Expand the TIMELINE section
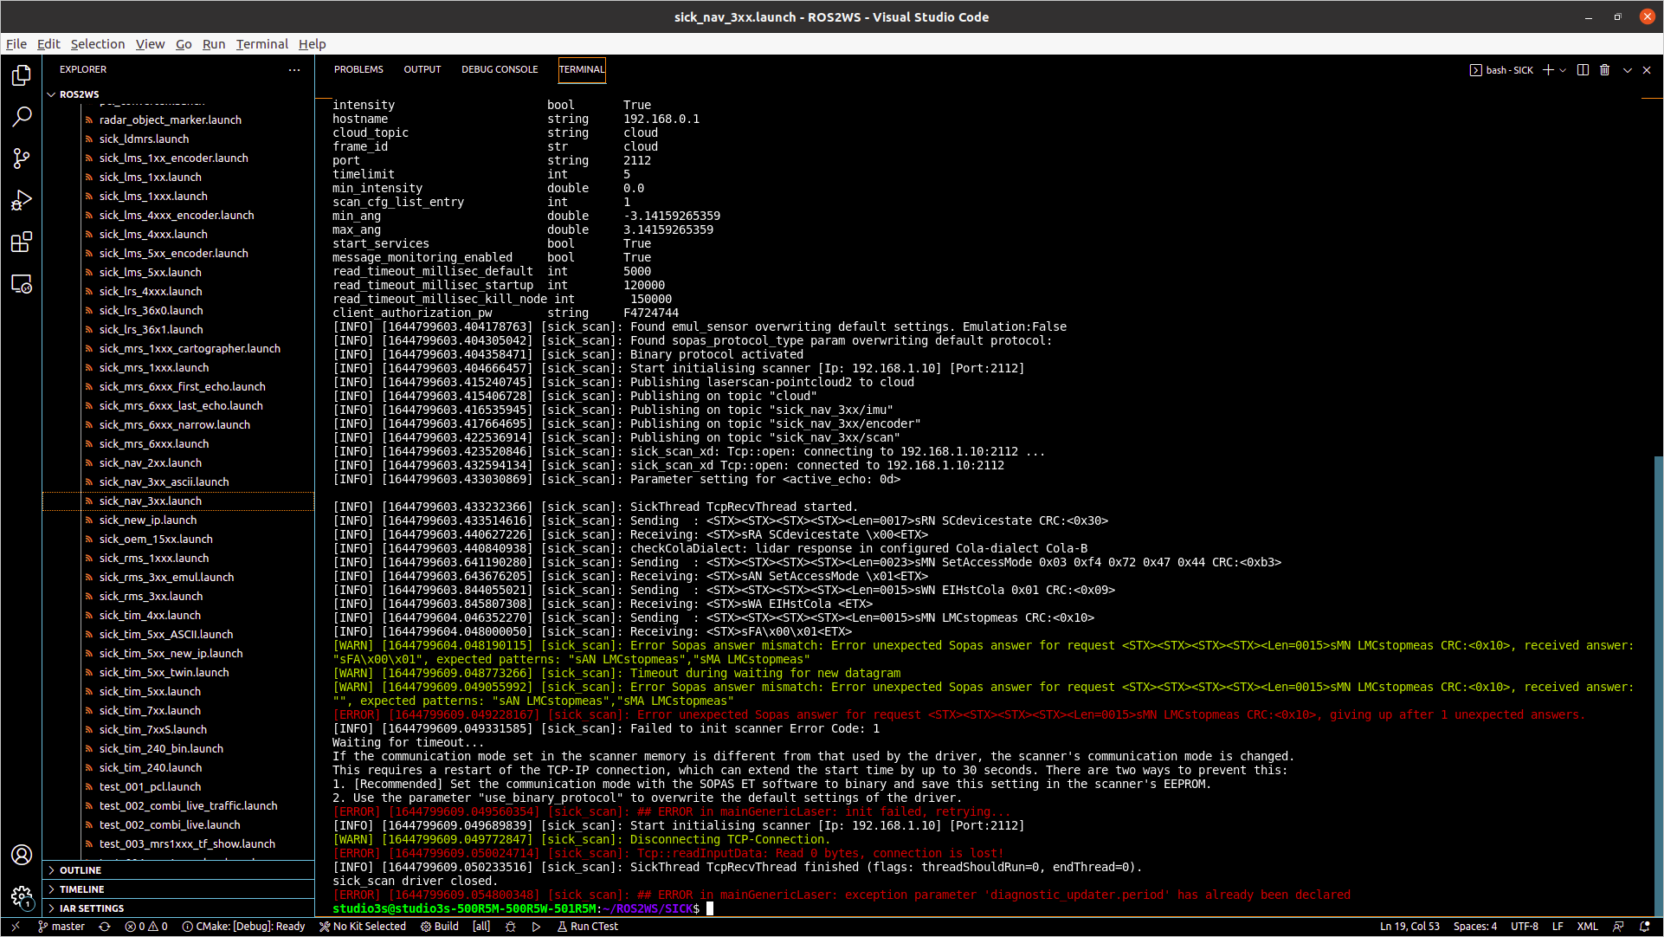This screenshot has width=1664, height=937. click(82, 889)
